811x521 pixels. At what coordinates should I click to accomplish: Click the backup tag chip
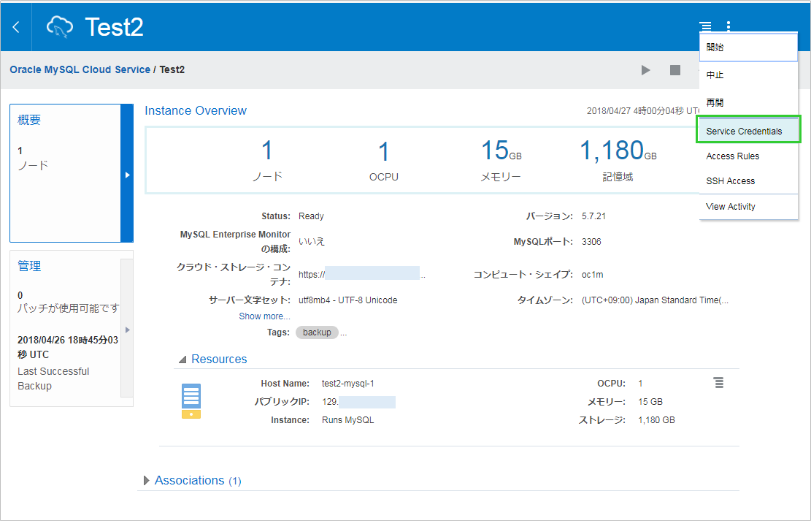(317, 332)
